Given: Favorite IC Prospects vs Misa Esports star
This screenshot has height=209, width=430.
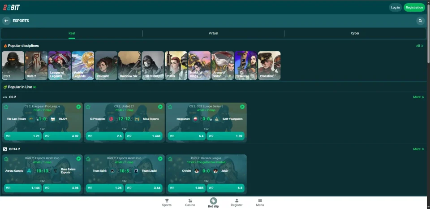Looking at the screenshot, I should click(x=88, y=107).
